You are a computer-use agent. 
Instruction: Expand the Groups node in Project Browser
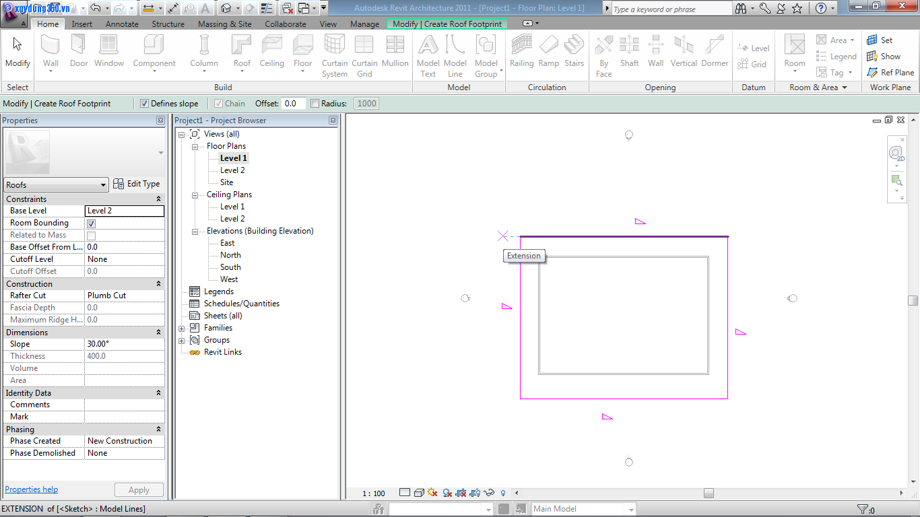(x=181, y=341)
